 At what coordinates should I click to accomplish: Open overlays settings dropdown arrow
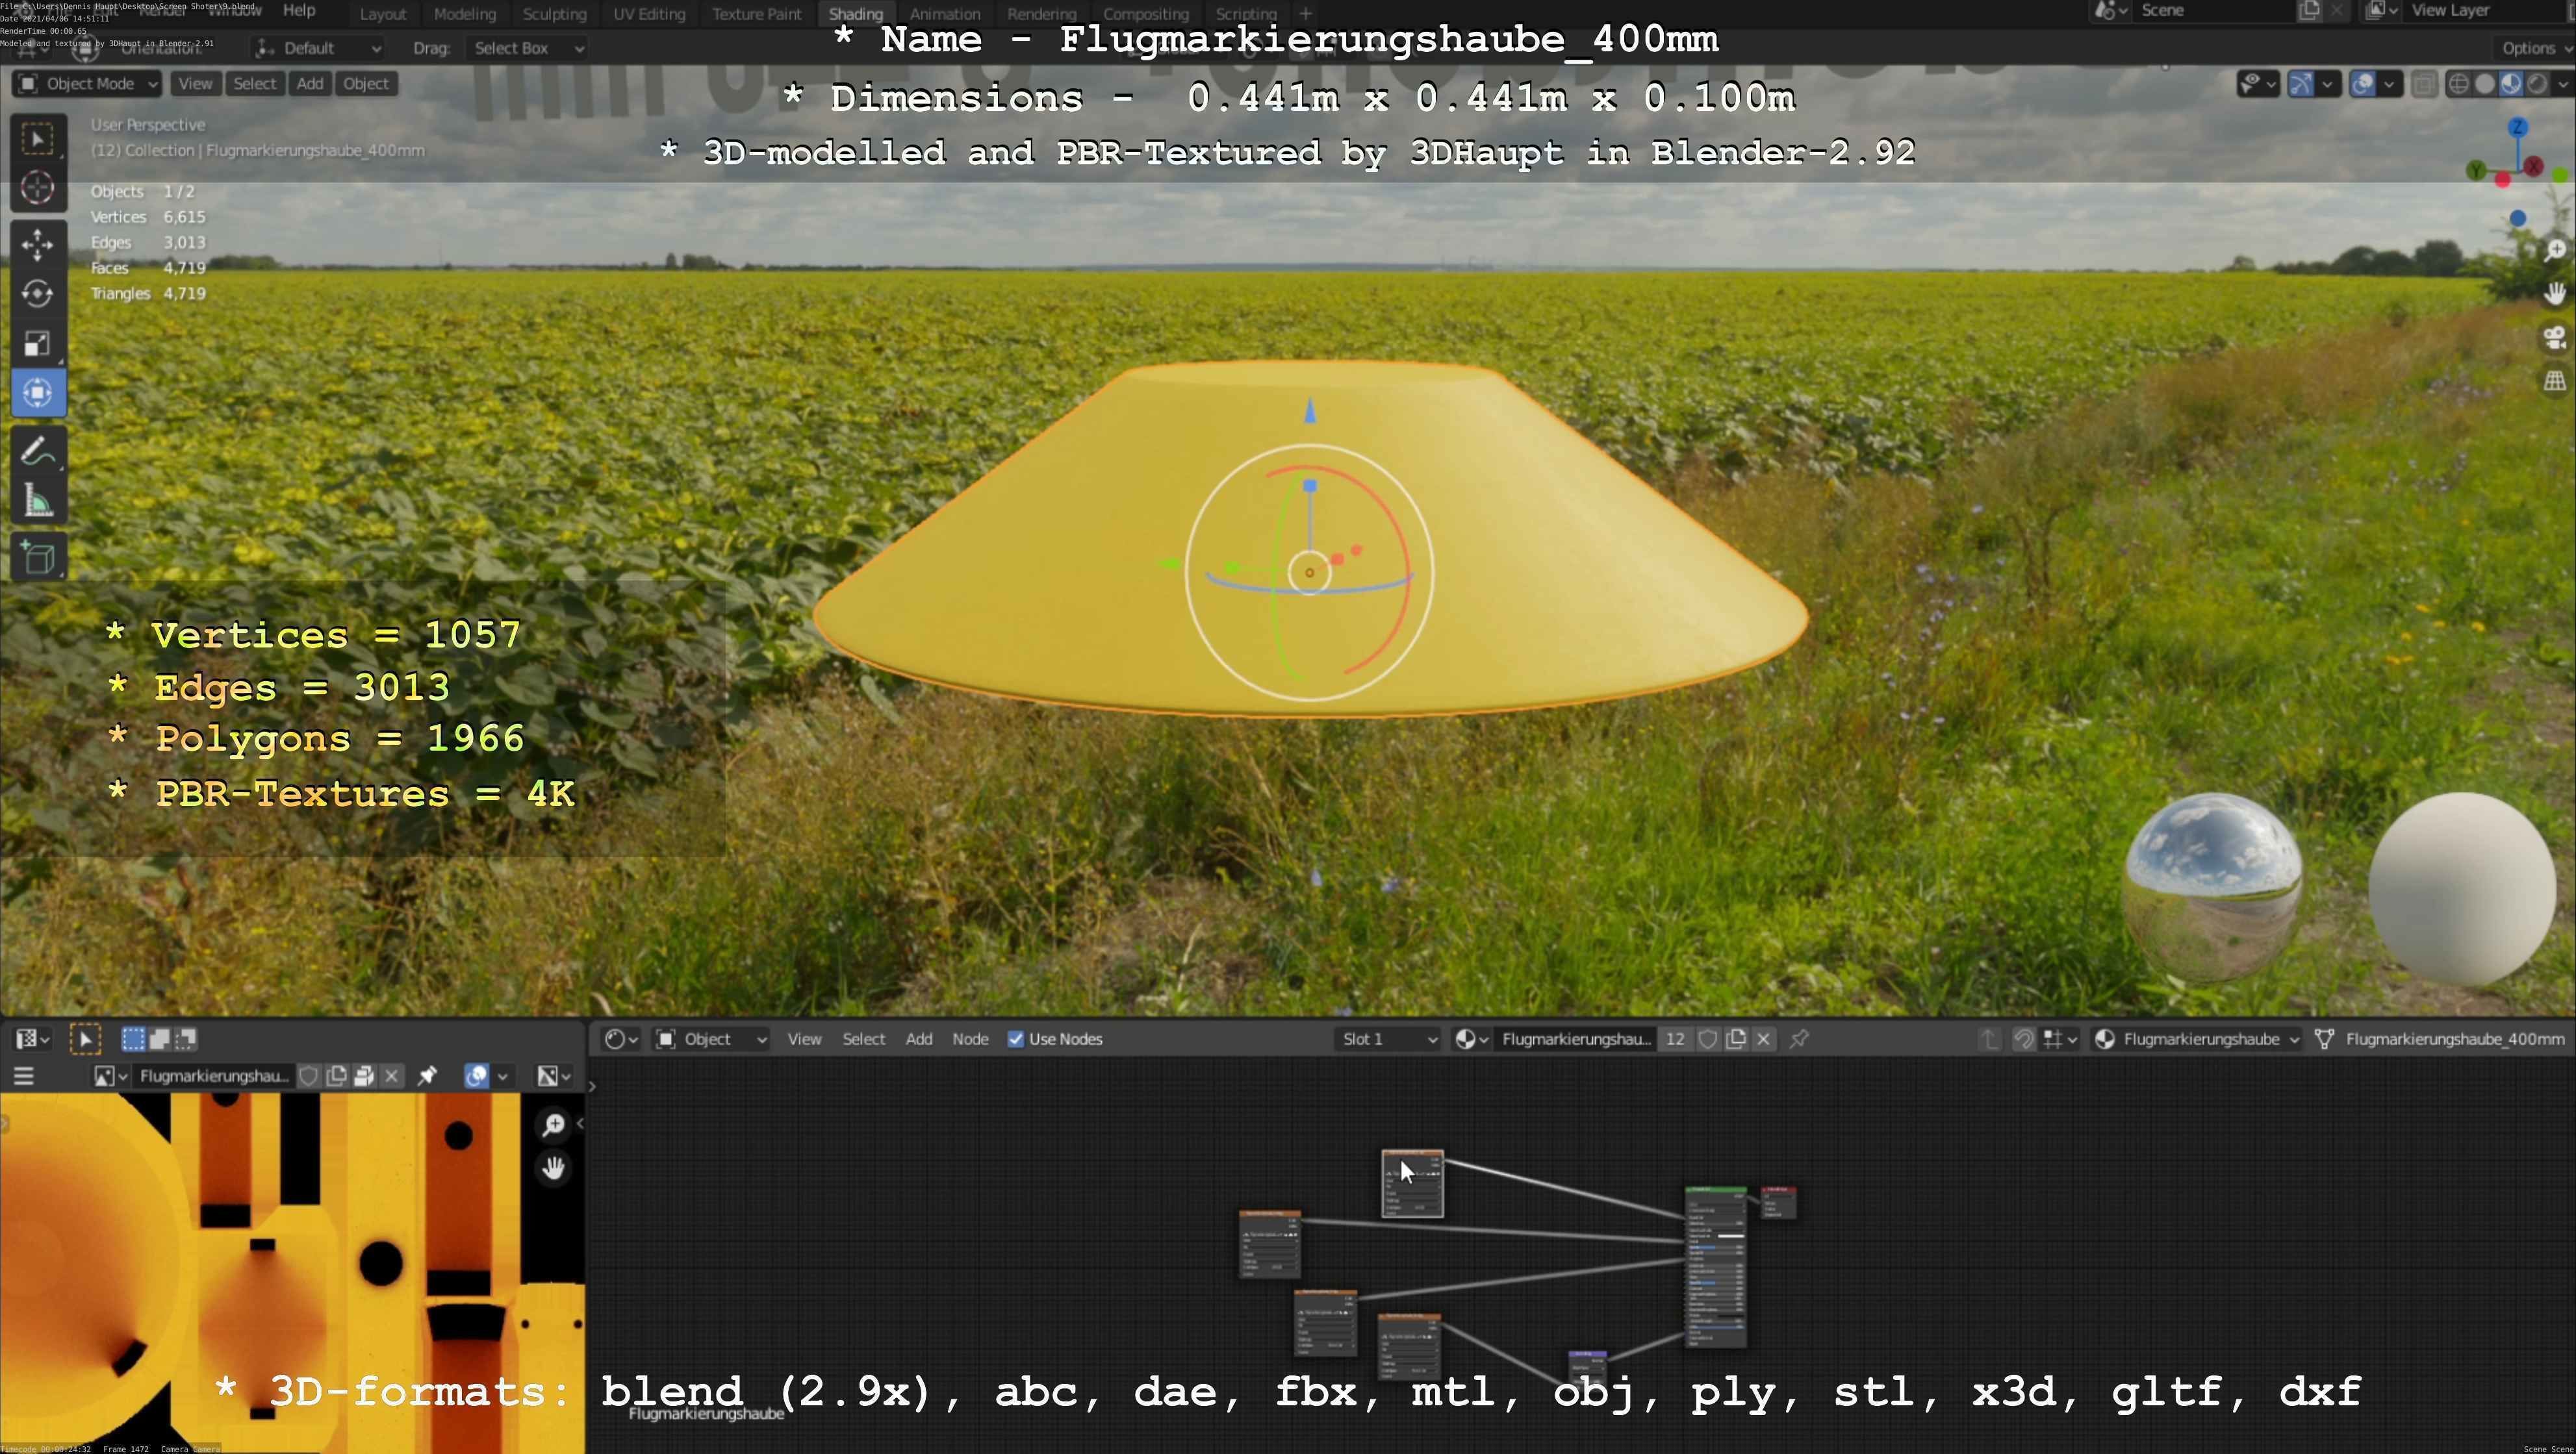pyautogui.click(x=2389, y=84)
